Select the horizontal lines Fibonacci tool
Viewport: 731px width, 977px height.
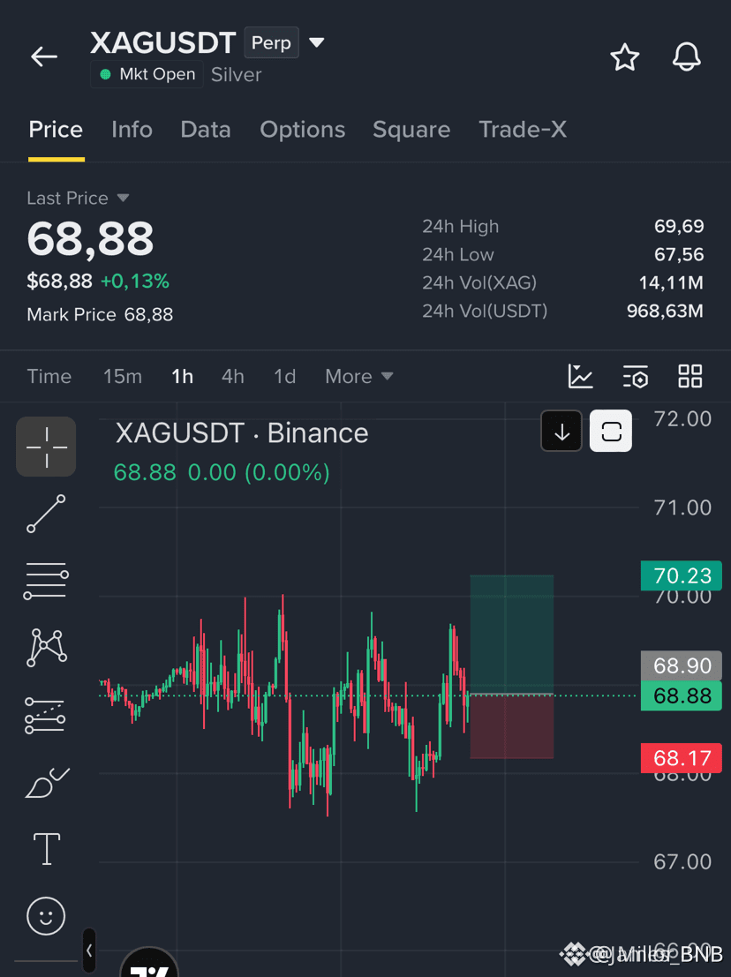tap(46, 581)
